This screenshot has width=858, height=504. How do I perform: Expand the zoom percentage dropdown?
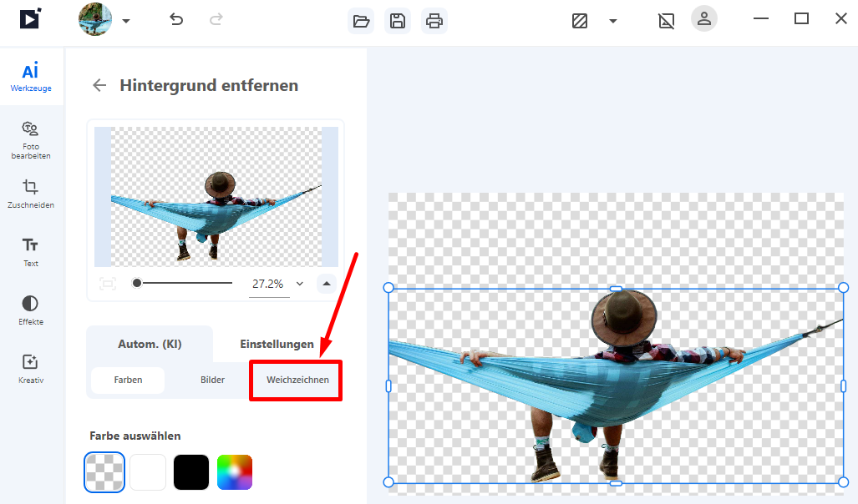(x=300, y=283)
